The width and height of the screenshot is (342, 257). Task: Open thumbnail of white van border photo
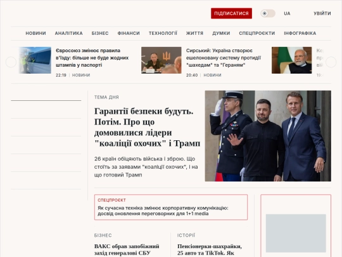35,60
